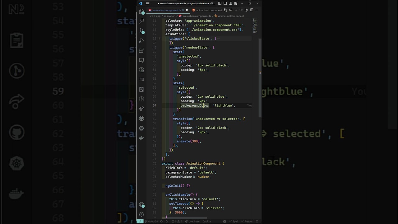Viewport: 398px width, 224px height.
Task: Click the Copilot icon in status bar
Action: tap(224, 222)
